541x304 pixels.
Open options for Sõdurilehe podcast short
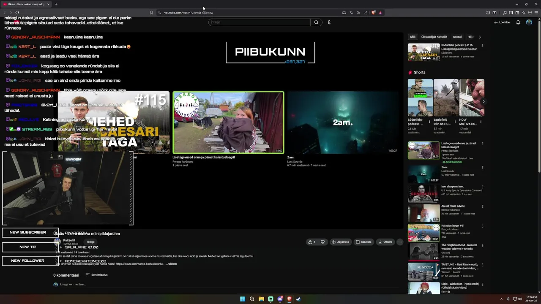[x=429, y=121]
